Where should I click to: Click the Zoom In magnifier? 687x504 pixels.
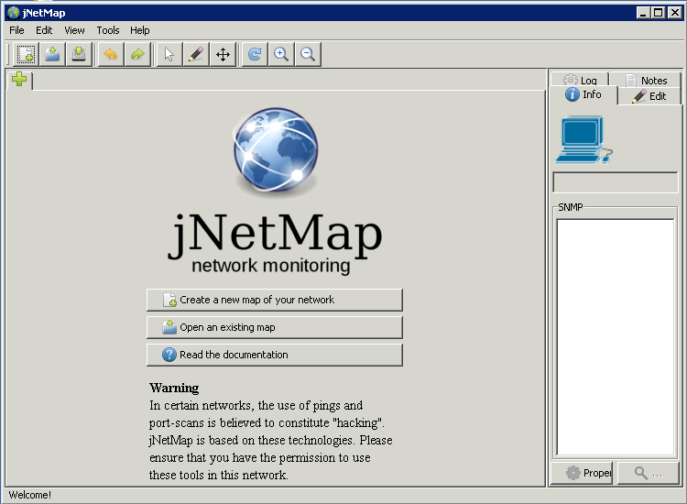click(281, 55)
